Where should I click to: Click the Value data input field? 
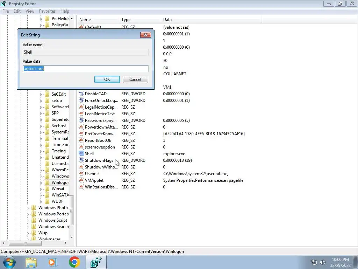[x=86, y=69]
